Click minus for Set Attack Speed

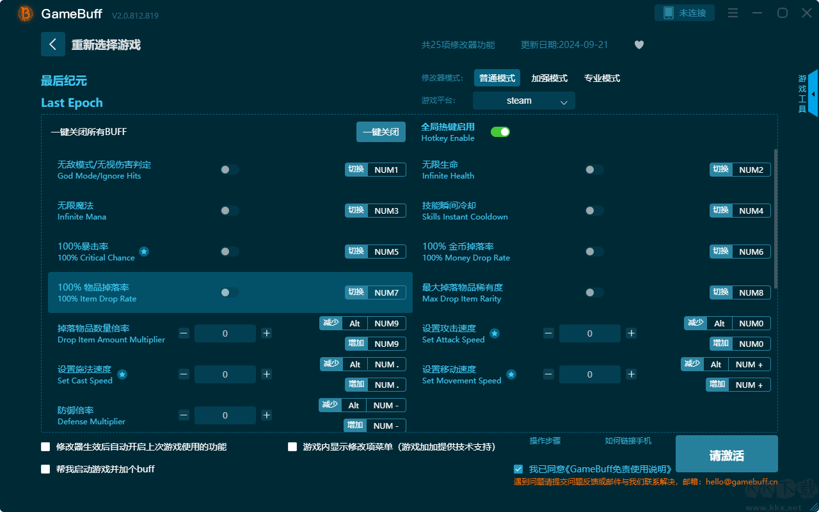click(x=548, y=333)
